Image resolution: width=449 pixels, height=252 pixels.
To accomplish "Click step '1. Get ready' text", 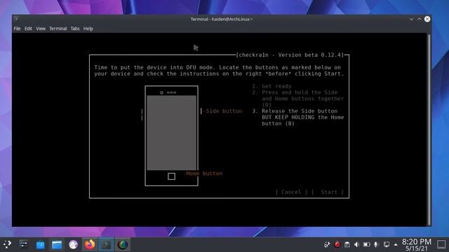I will [x=272, y=86].
